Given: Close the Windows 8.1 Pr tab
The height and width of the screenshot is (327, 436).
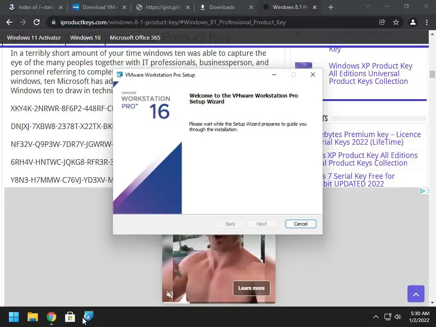Looking at the screenshot, I should 315,7.
